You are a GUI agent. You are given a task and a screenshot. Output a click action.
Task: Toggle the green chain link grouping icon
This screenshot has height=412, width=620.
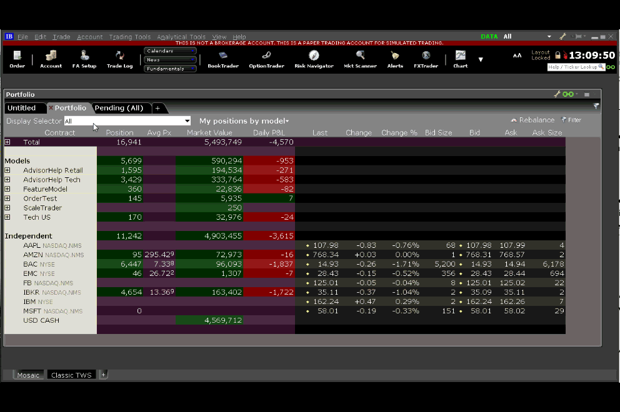pos(567,94)
